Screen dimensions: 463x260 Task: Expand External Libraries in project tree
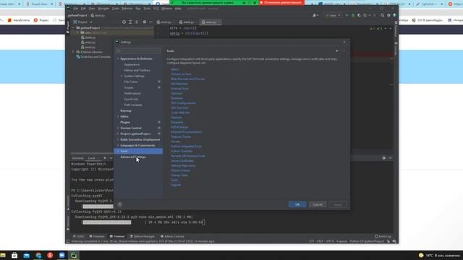pos(73,52)
